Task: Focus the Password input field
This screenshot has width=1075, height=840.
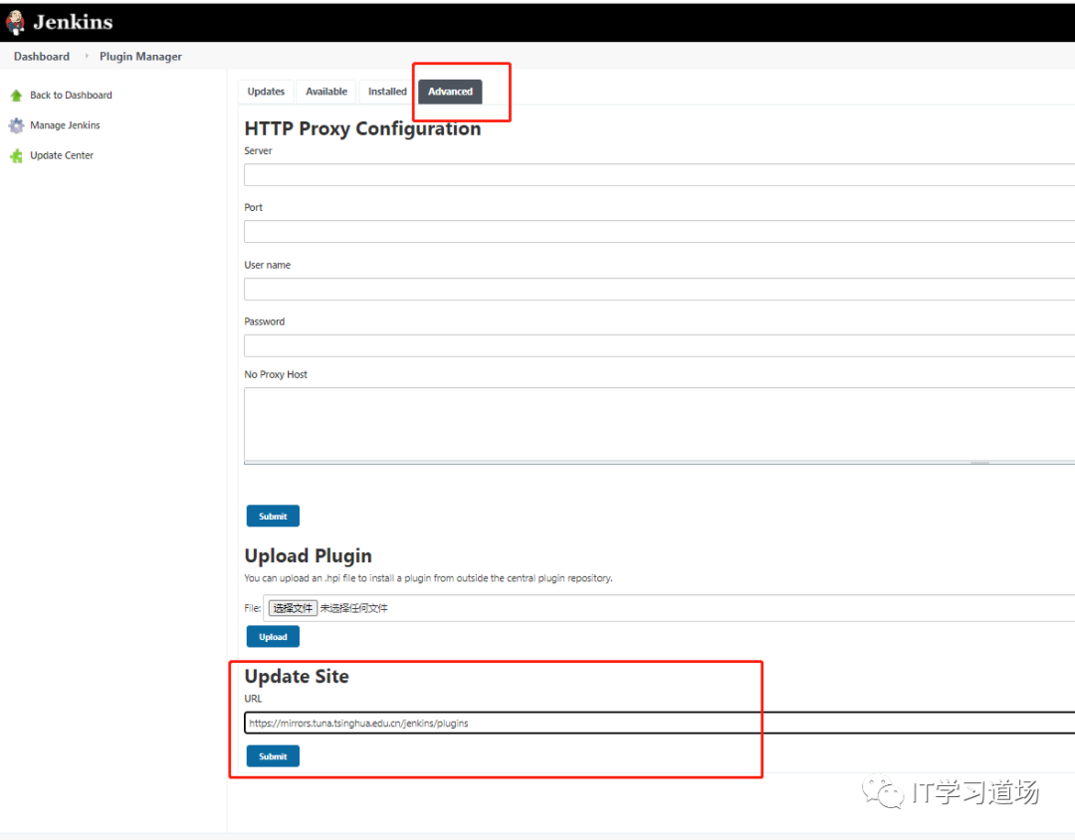Action: [x=660, y=345]
